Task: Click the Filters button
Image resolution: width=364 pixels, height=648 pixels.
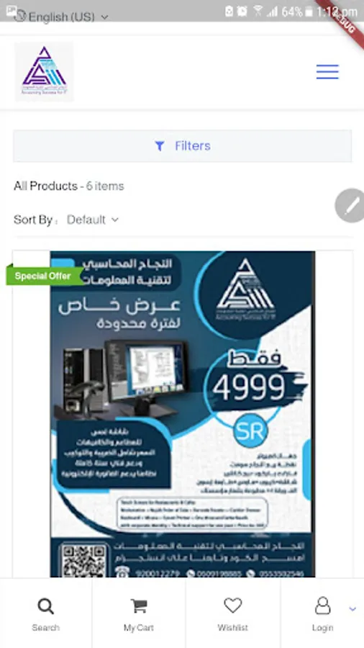Action: coord(183,146)
